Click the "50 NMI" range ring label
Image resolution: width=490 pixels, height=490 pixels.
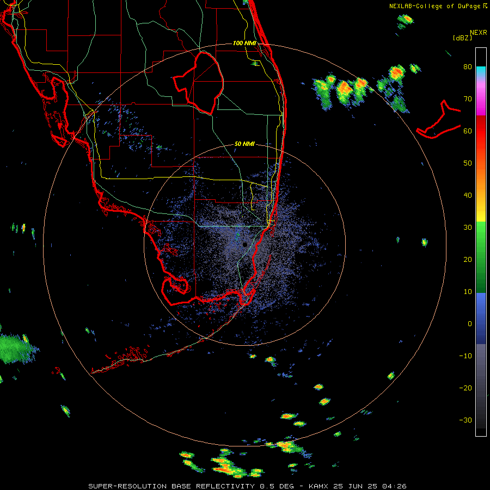[x=244, y=144]
